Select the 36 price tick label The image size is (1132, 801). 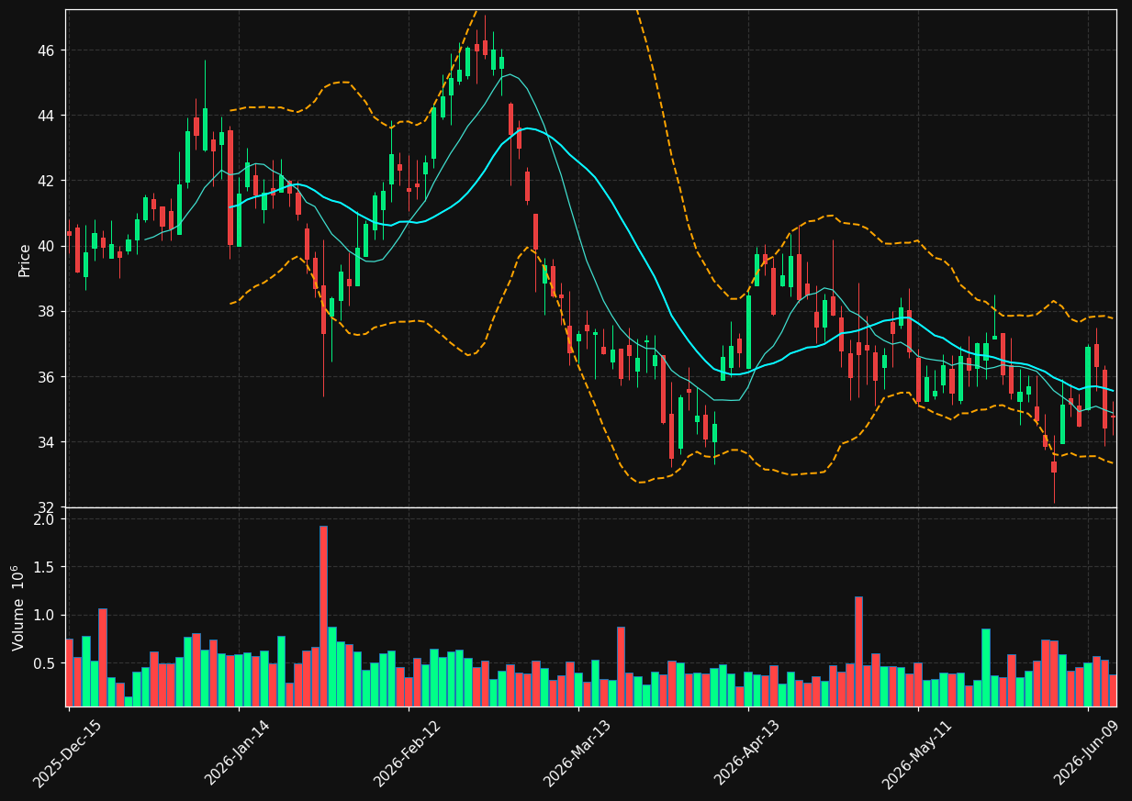coord(45,377)
